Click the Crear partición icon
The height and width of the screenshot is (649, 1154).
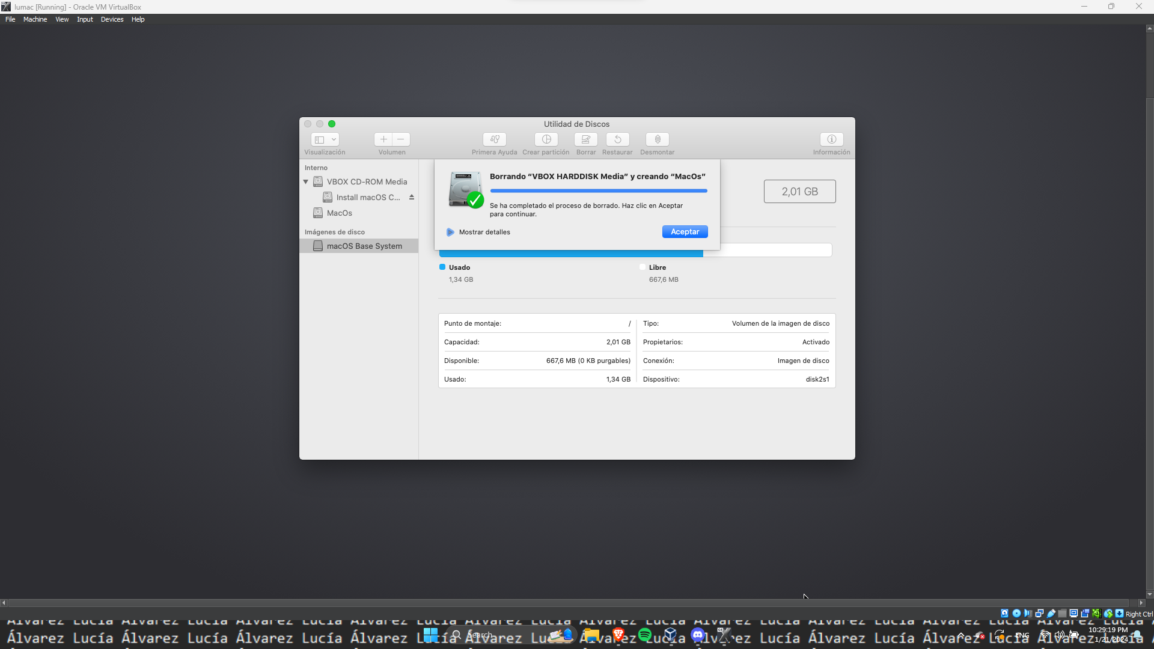click(546, 139)
